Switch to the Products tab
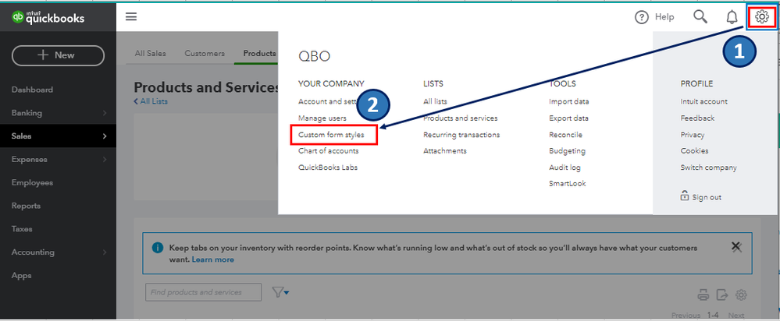Viewport: 780px width, 321px height. (x=259, y=53)
